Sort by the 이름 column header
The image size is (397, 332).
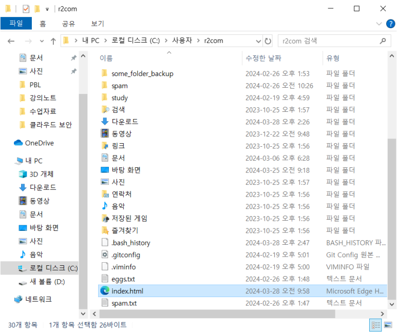(106, 58)
